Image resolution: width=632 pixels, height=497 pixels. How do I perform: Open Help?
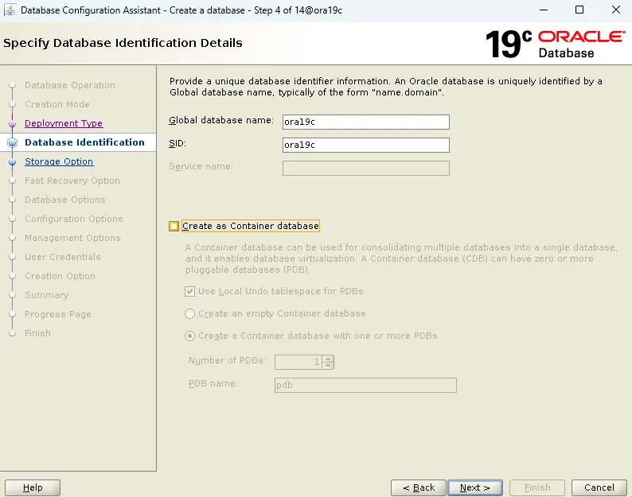pyautogui.click(x=33, y=487)
